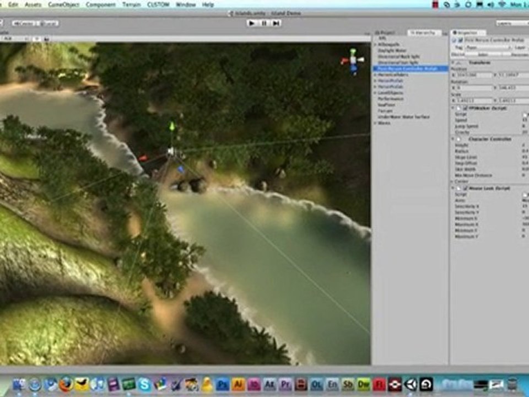The height and width of the screenshot is (397, 529).
Task: Collapse the FPSWalker Script component
Action: coord(454,108)
